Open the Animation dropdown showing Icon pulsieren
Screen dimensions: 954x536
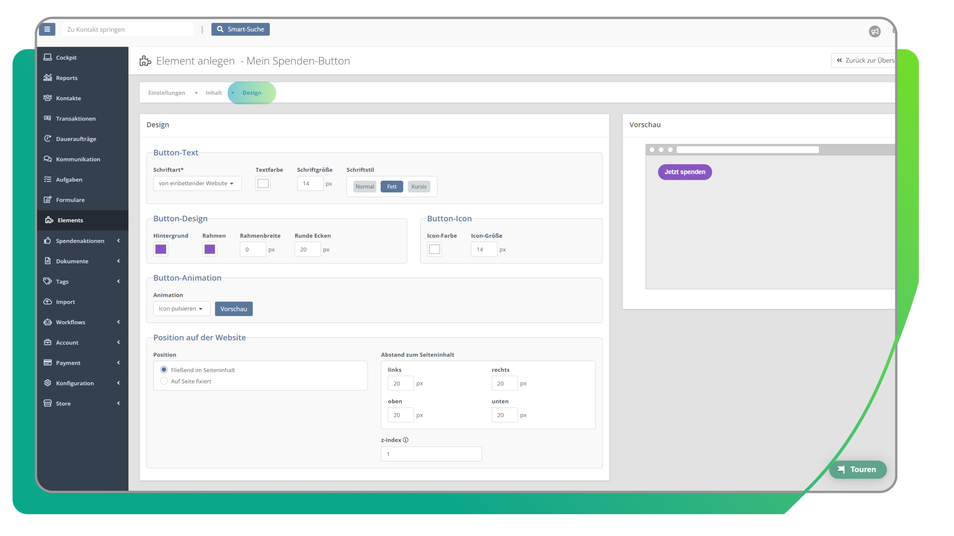pos(182,308)
